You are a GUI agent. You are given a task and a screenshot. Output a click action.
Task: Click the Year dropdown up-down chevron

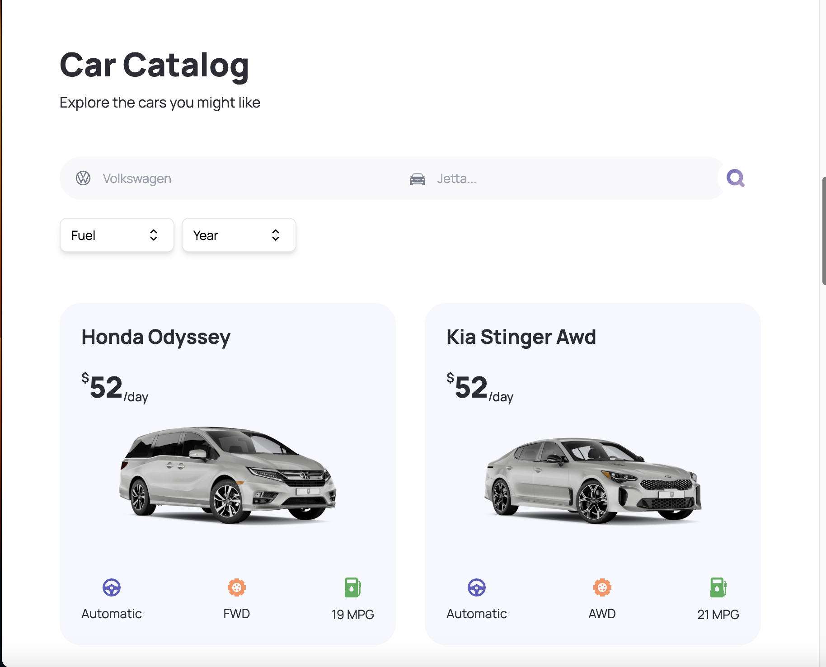pos(276,235)
